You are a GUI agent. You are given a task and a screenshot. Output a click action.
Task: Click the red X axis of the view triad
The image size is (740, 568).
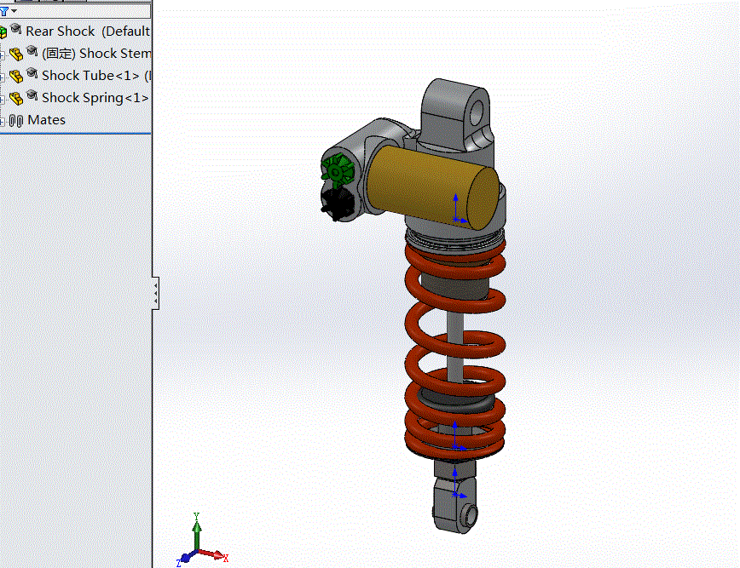[x=215, y=555]
